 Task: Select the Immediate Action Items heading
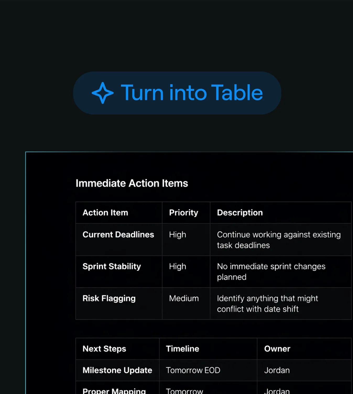[x=132, y=183]
